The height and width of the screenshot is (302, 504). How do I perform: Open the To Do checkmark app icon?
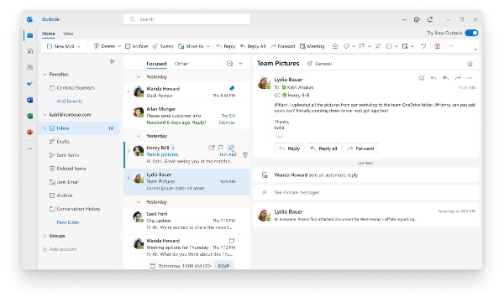[30, 83]
